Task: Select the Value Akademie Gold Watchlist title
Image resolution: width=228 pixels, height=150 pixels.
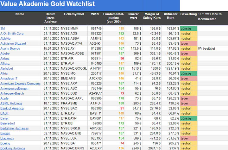Action: [x=47, y=4]
